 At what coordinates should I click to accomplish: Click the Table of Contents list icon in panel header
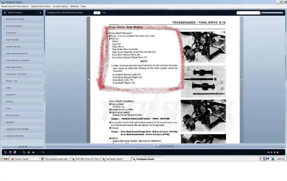(x=5, y=13)
